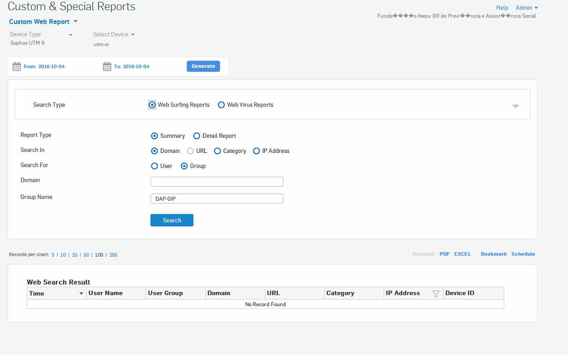Click the Domain column header in results
Viewport: 568px width, 355px height.
[235, 293]
